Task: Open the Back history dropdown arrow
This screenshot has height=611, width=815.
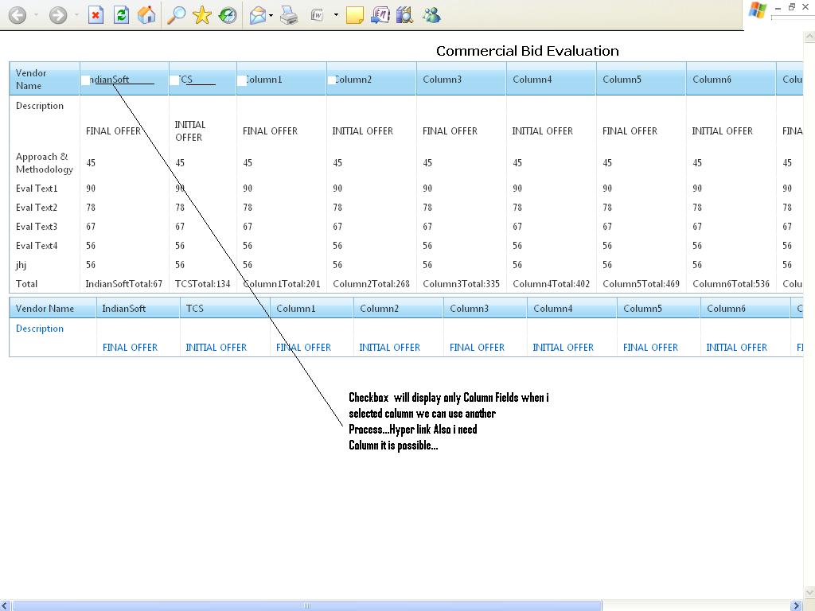Action: coord(37,15)
